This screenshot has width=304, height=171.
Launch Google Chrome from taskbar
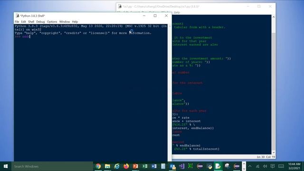(x=98, y=166)
